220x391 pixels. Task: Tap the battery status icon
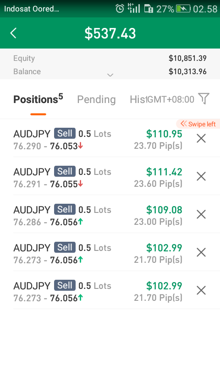pos(183,9)
